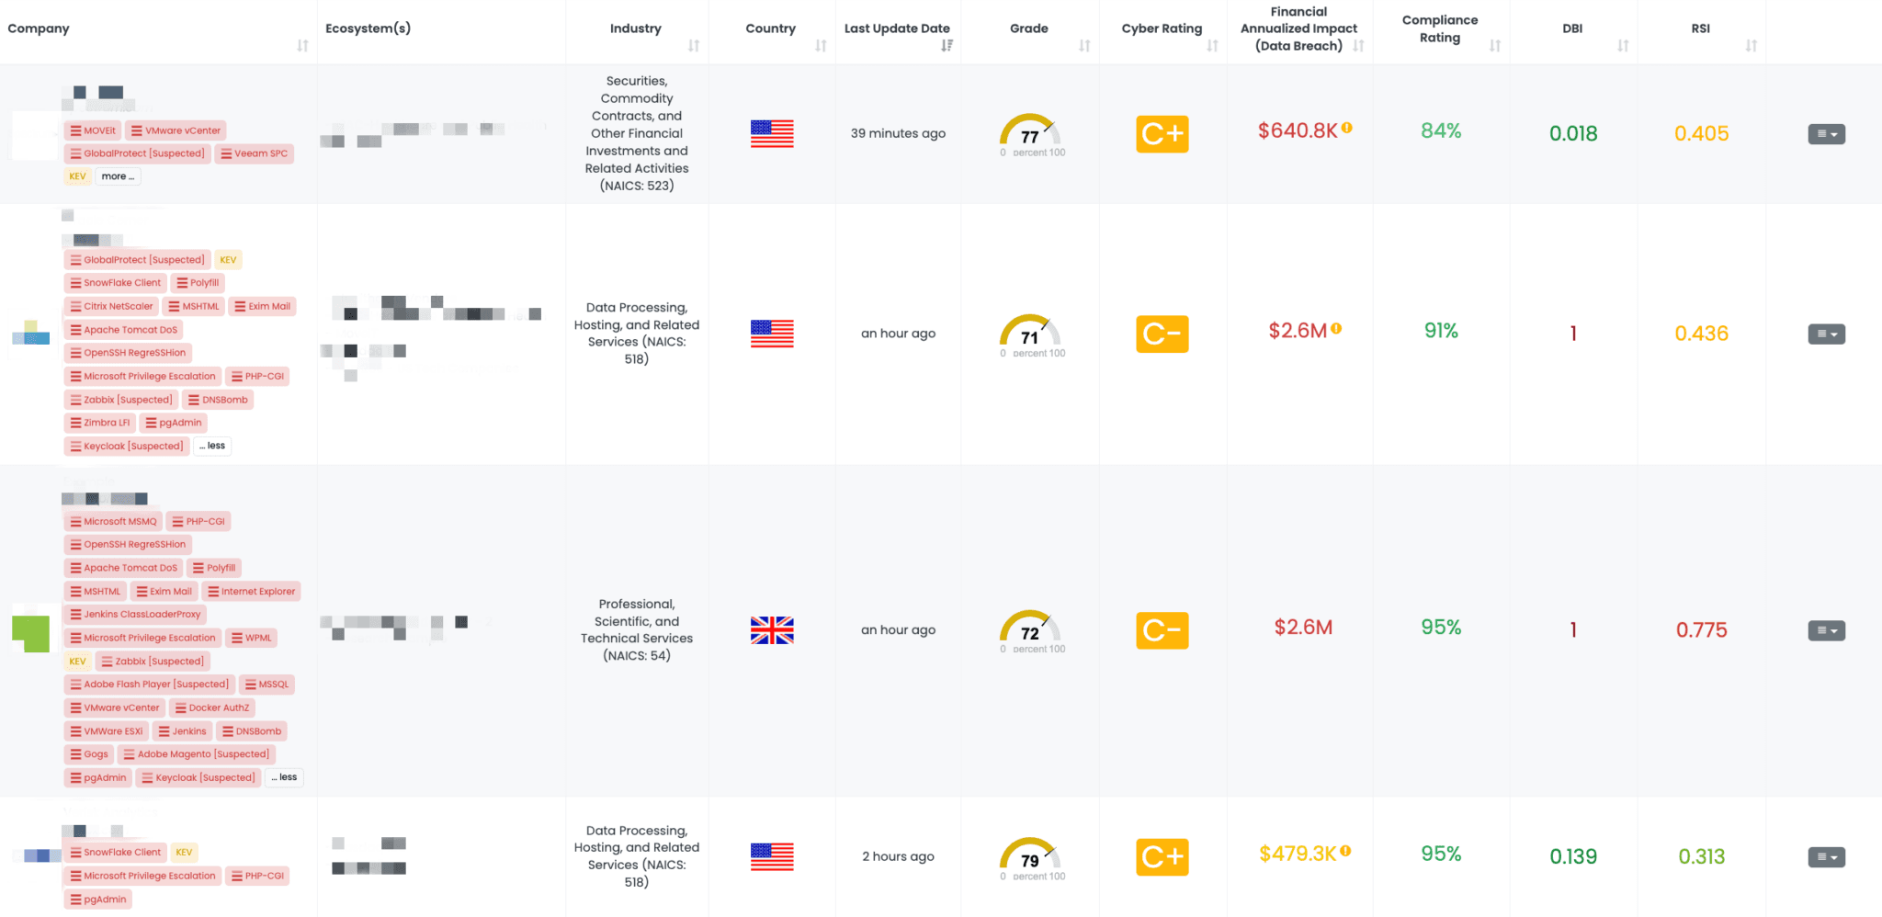Image resolution: width=1882 pixels, height=917 pixels.
Task: Sort table by Company column
Action: tap(302, 46)
